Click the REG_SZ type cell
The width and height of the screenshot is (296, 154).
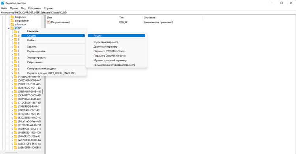coord(123,22)
